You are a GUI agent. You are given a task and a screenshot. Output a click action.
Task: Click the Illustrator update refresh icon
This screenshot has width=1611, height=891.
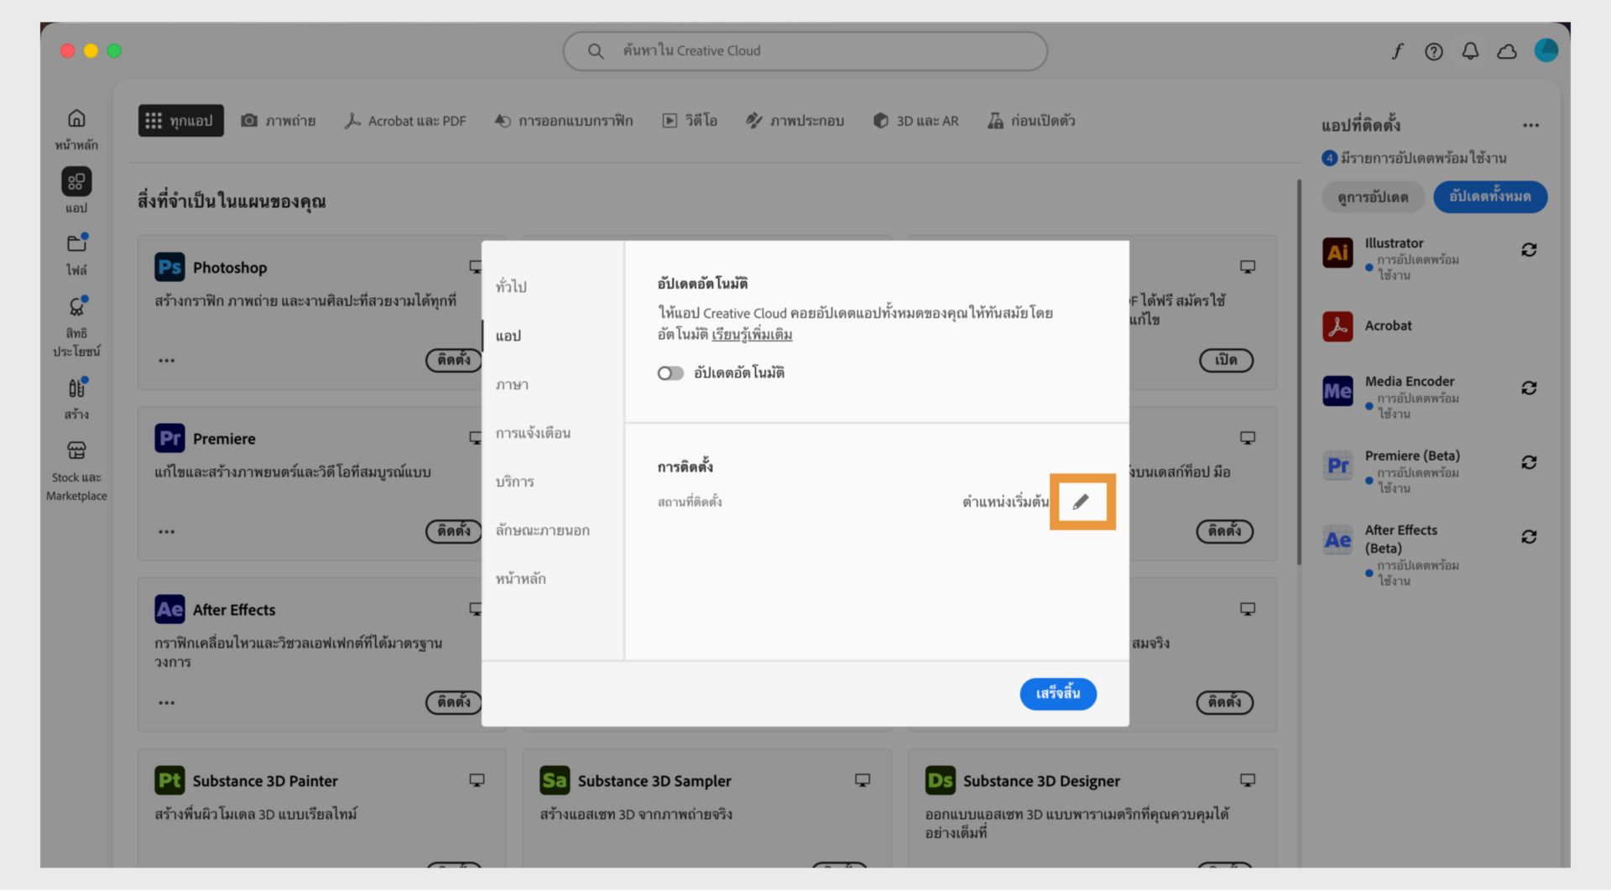pyautogui.click(x=1529, y=250)
